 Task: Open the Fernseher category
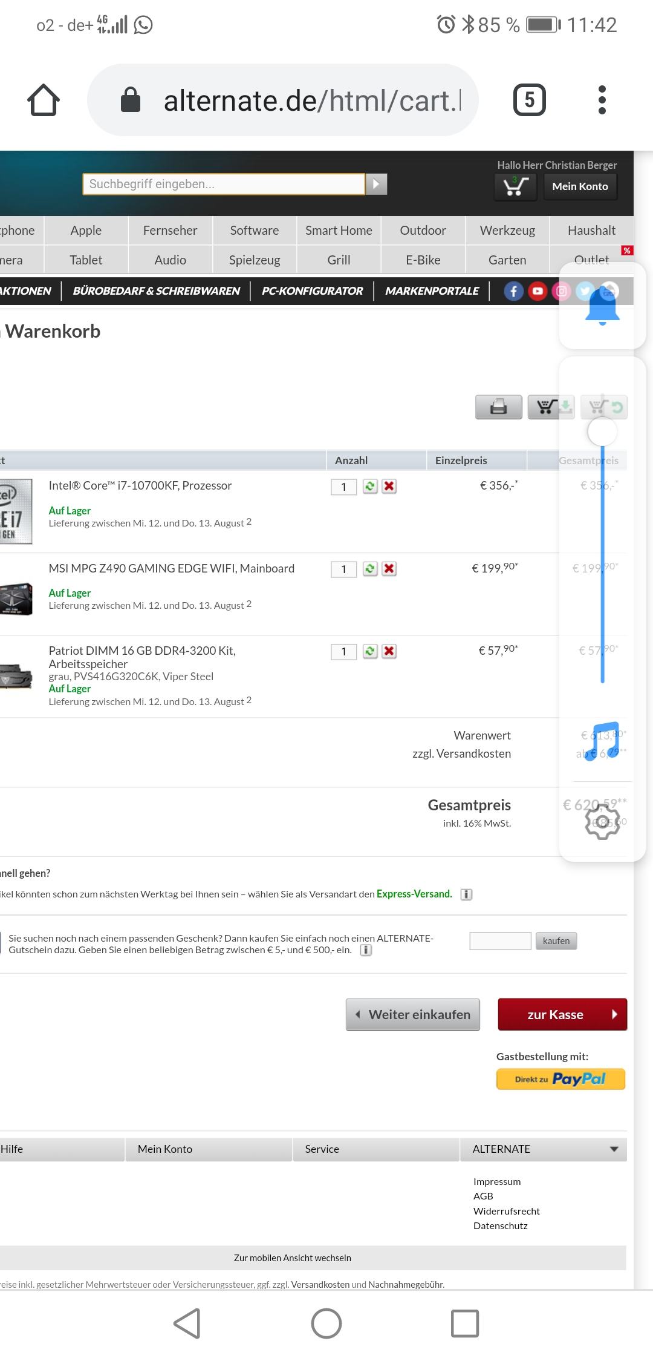pos(170,230)
